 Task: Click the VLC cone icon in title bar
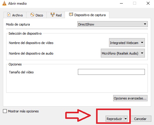coord(4,4)
